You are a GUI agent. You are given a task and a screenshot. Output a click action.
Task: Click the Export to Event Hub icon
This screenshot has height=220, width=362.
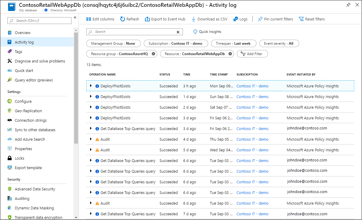click(x=147, y=19)
